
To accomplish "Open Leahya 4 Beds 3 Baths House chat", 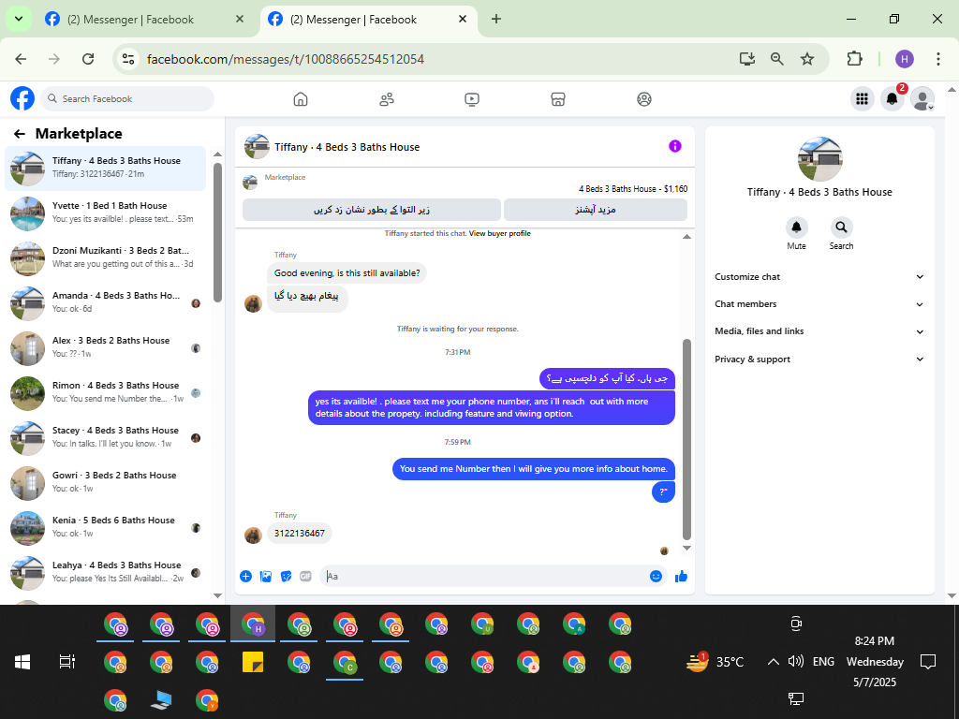I will (x=105, y=572).
